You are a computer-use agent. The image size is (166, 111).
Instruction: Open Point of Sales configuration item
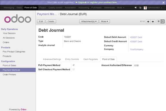coord(10,65)
